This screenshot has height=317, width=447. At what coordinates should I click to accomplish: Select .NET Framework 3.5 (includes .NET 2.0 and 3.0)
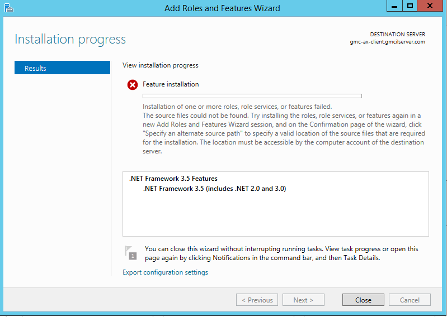click(x=214, y=189)
